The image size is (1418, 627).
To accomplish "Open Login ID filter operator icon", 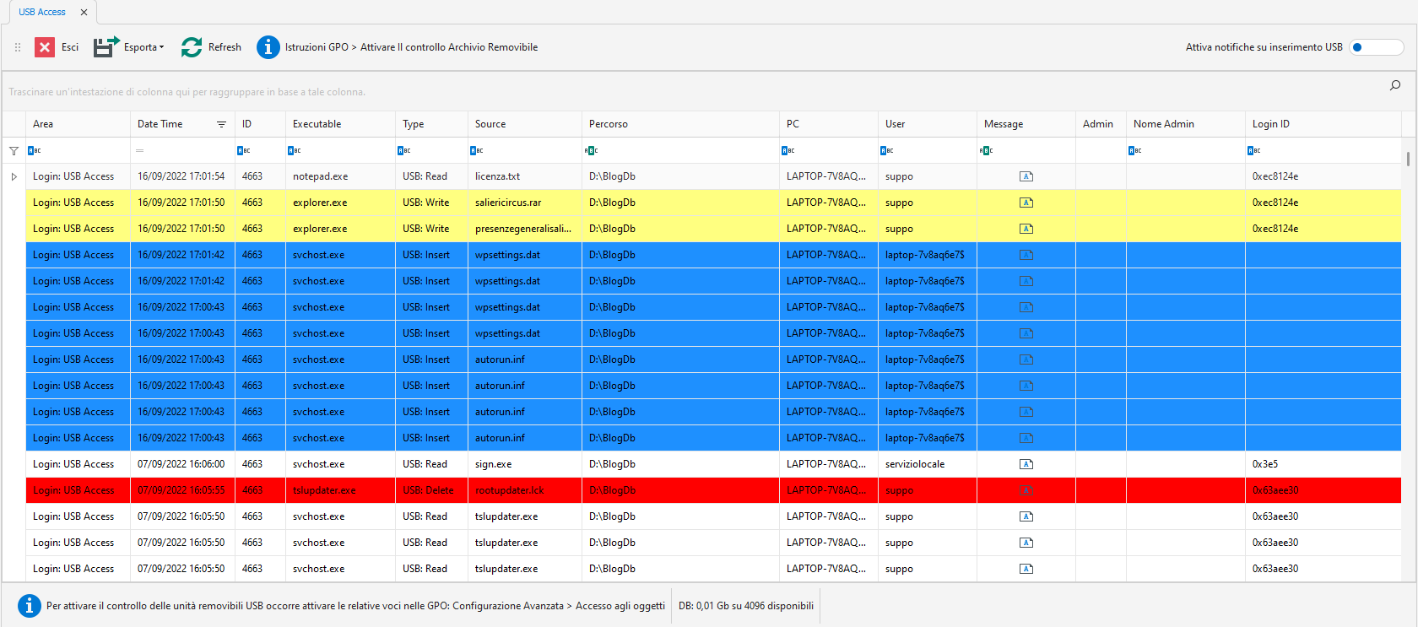I will tap(1253, 150).
